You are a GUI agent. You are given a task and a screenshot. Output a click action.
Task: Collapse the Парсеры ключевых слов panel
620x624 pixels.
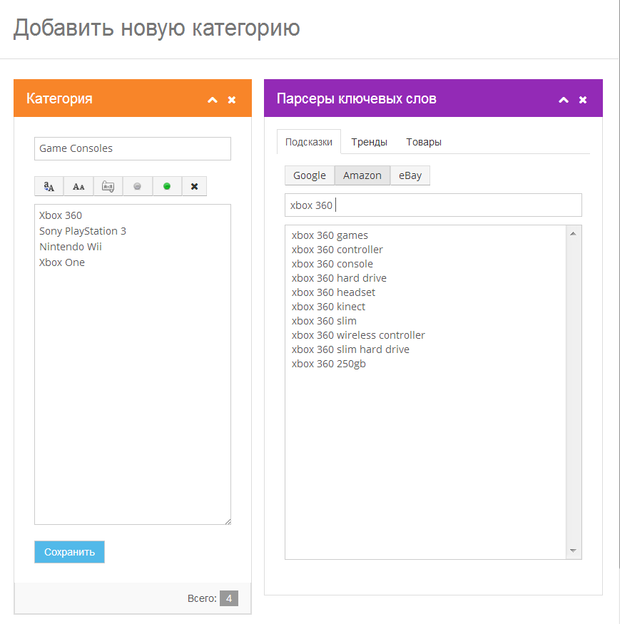pyautogui.click(x=564, y=100)
